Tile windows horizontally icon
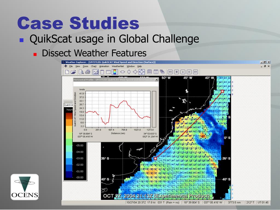The image size is (280, 210). [150, 72]
